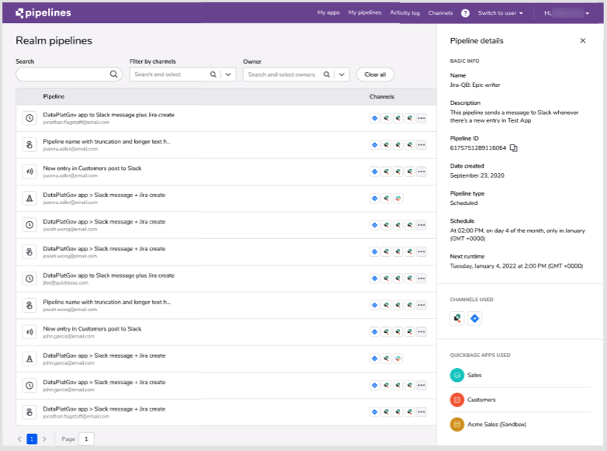Open the Activity log
Viewport: 607px width, 451px height.
coord(405,12)
